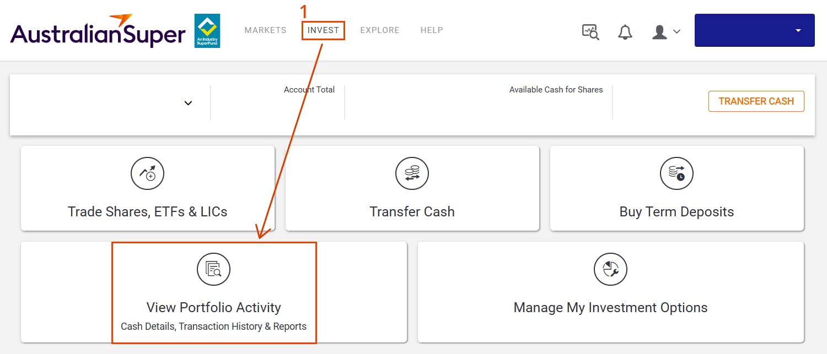Open the HELP menu
Viewport: 827px width, 354px height.
click(x=432, y=30)
